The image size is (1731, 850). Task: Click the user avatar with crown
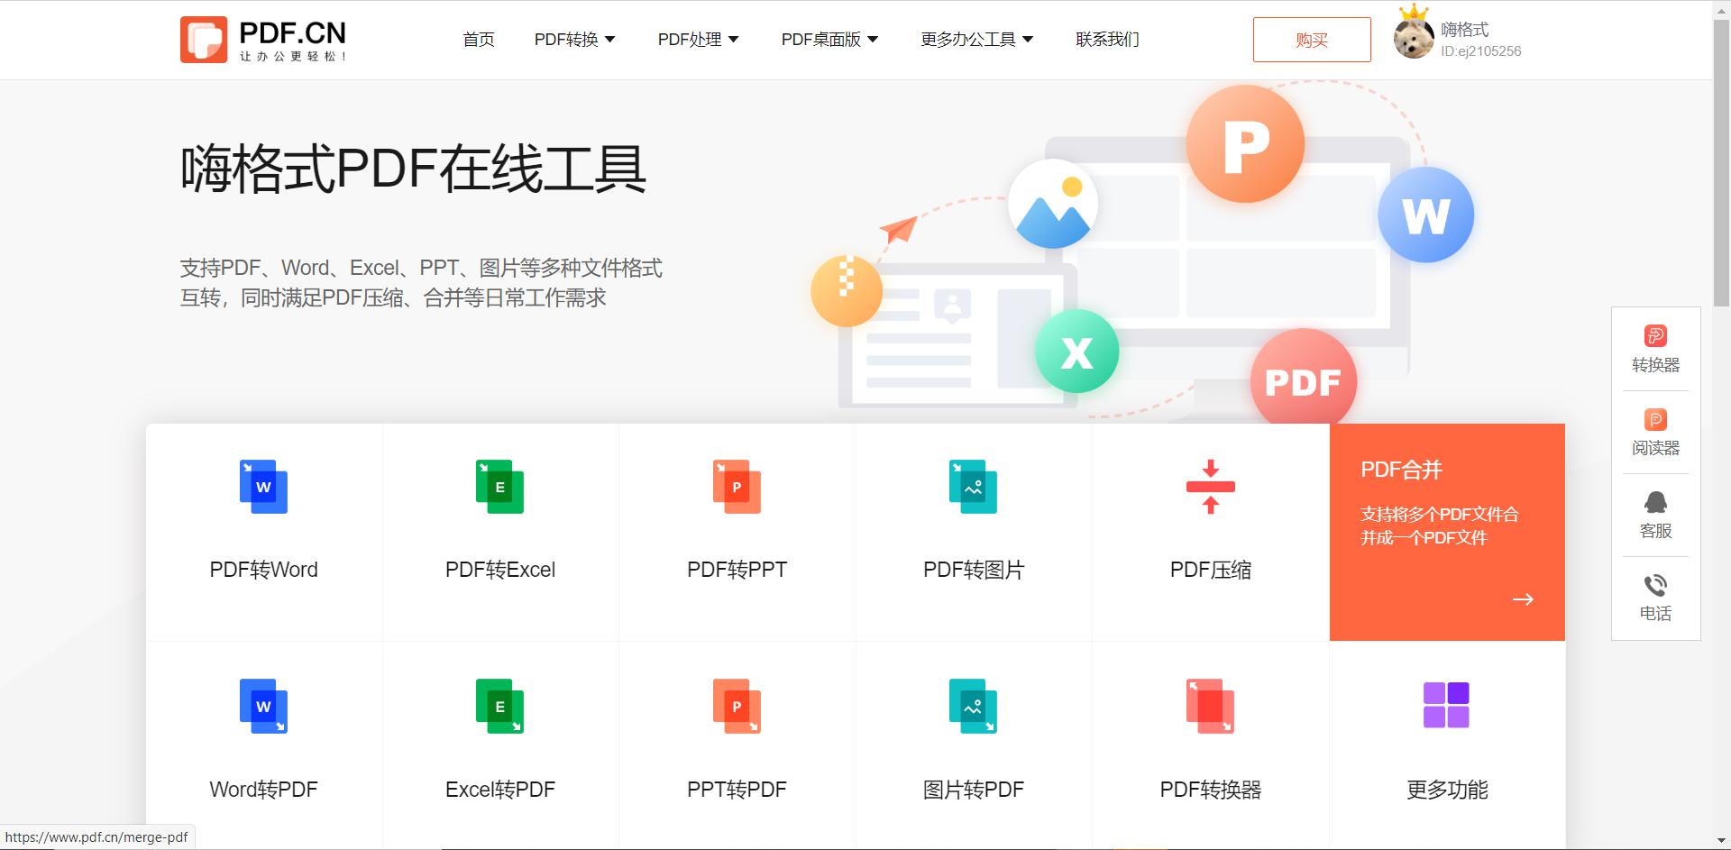(x=1413, y=34)
